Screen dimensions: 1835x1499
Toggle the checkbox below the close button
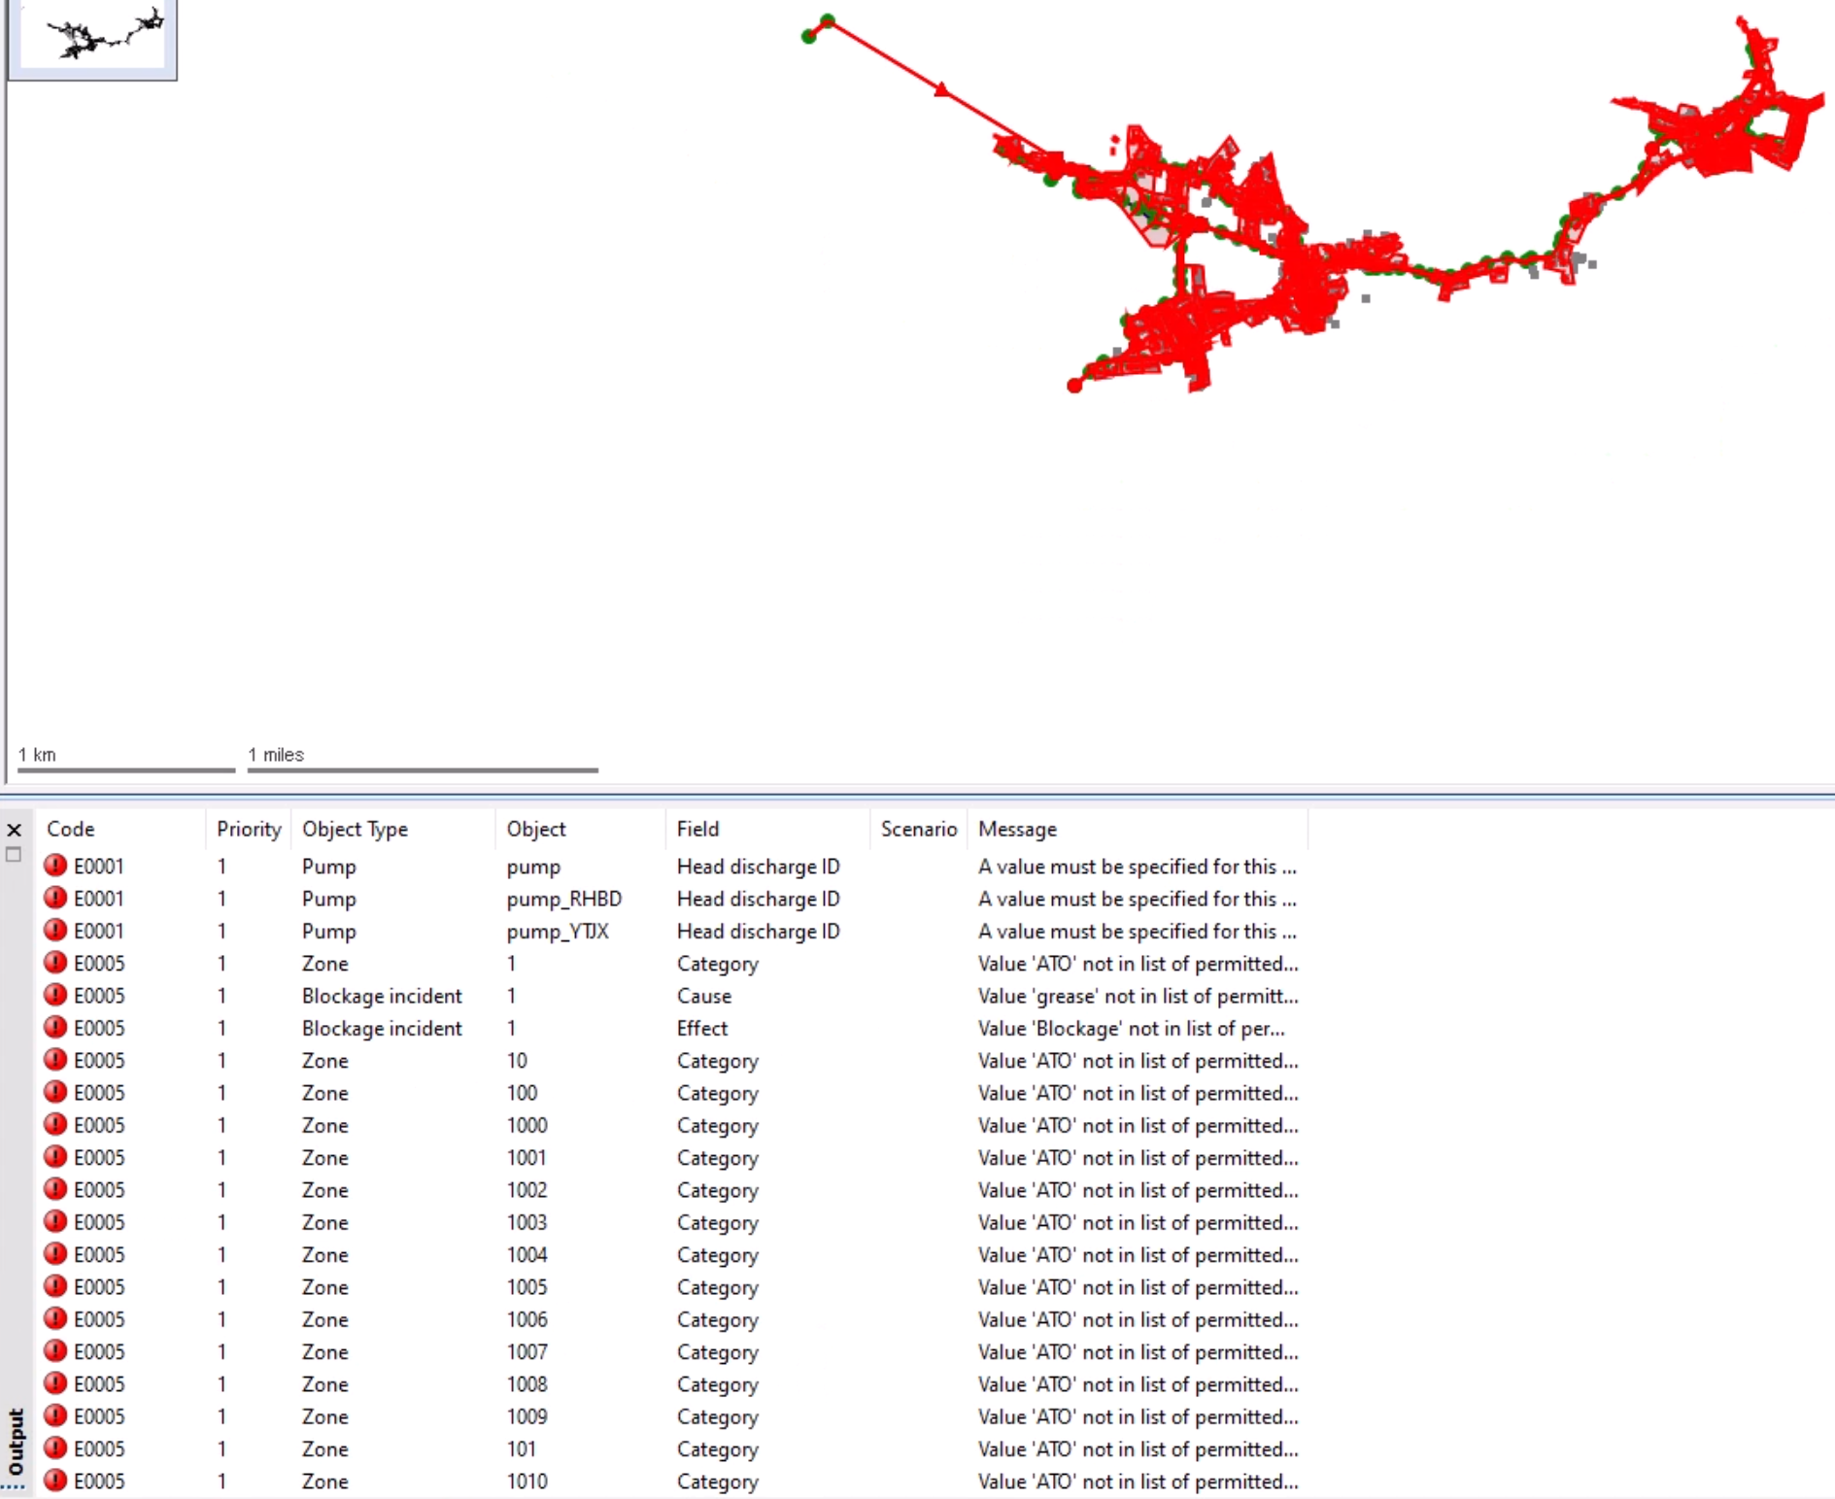(x=15, y=856)
